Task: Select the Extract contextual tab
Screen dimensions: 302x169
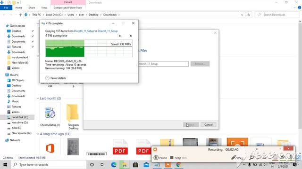Action: [68, 2]
